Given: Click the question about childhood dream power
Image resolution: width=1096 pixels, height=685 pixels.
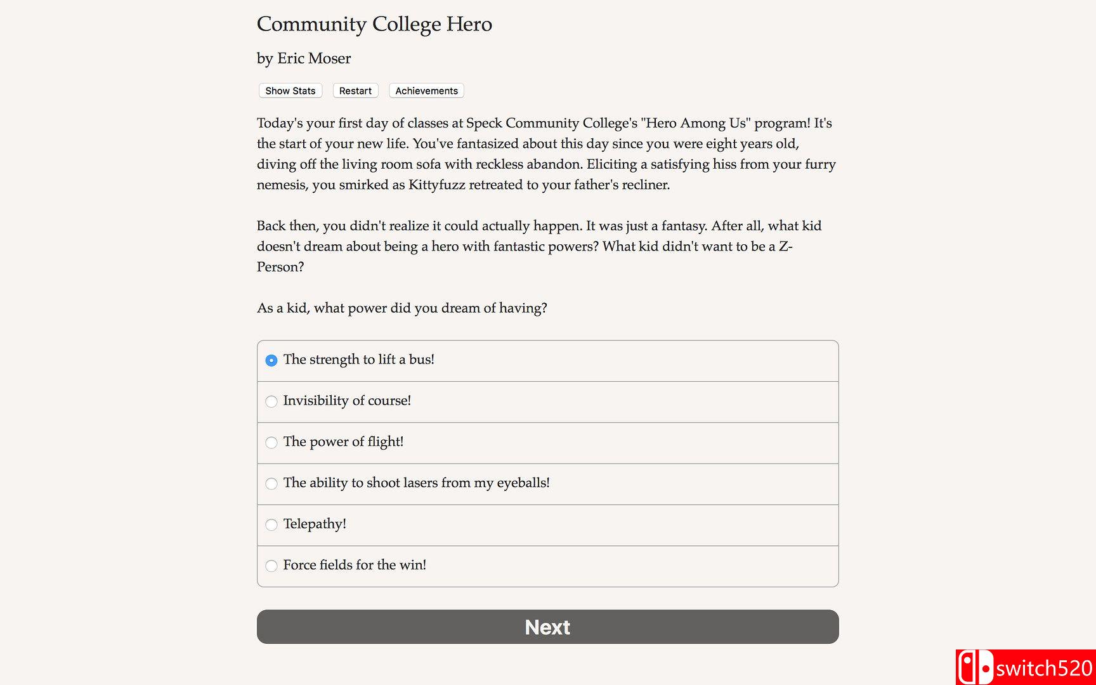Looking at the screenshot, I should tap(401, 308).
